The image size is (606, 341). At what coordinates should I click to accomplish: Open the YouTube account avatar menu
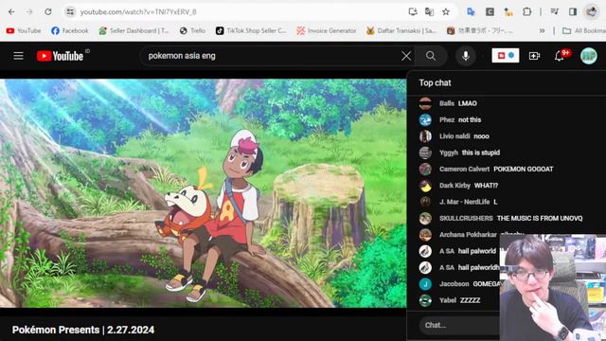(x=589, y=56)
